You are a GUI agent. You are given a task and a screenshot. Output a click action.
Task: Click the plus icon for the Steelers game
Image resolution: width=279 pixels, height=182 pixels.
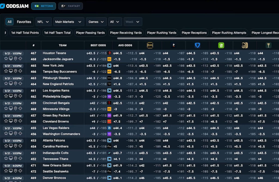(20, 83)
